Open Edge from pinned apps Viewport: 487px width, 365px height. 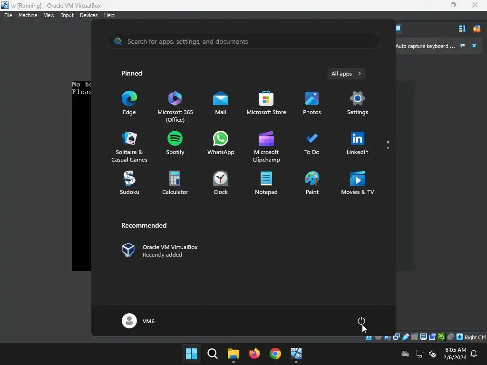point(129,103)
